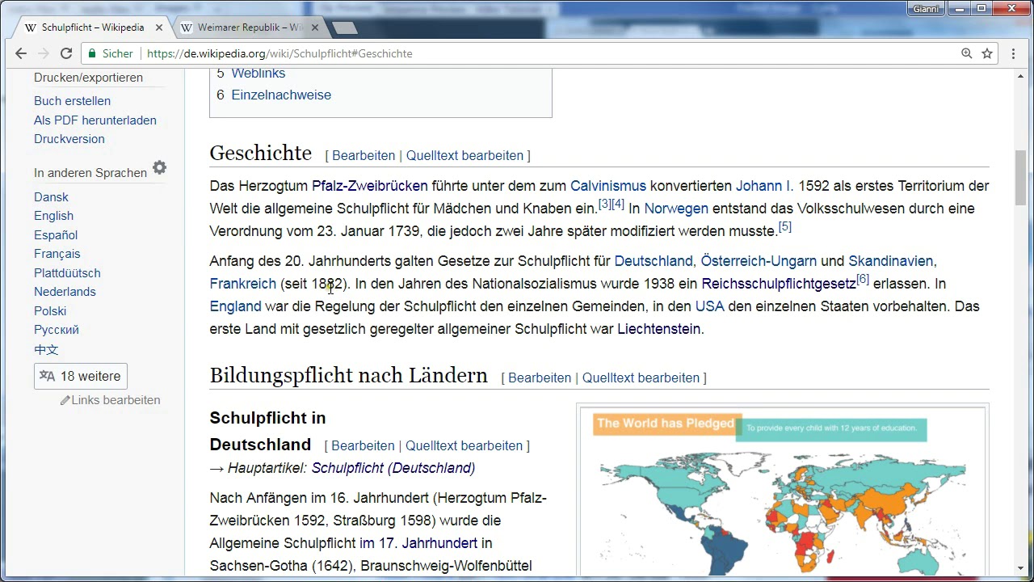Image resolution: width=1034 pixels, height=582 pixels.
Task: Click the green secure padlock icon
Action: [92, 53]
